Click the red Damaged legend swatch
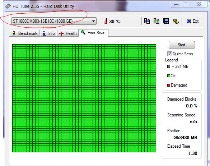210x166 pixels. [x=169, y=85]
